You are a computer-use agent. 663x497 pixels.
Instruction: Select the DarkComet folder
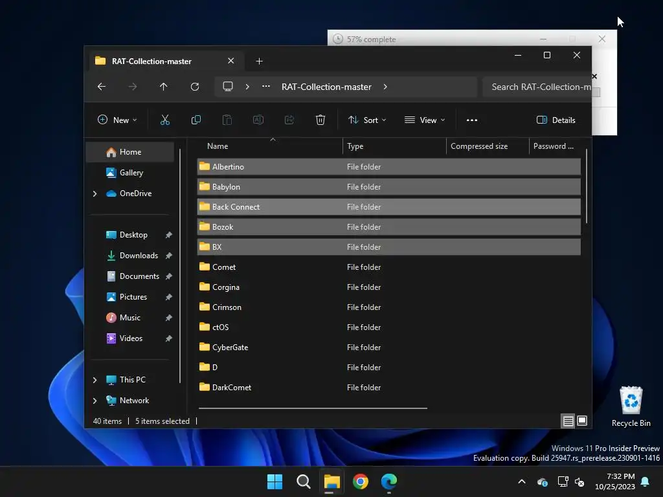[388, 388]
